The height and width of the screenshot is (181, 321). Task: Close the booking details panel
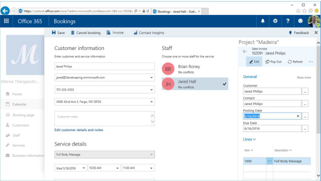tap(316, 32)
